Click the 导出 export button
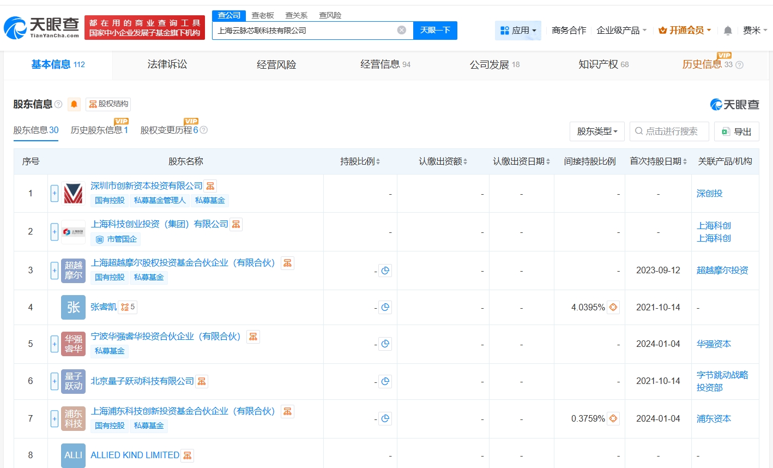The height and width of the screenshot is (468, 773). [736, 131]
